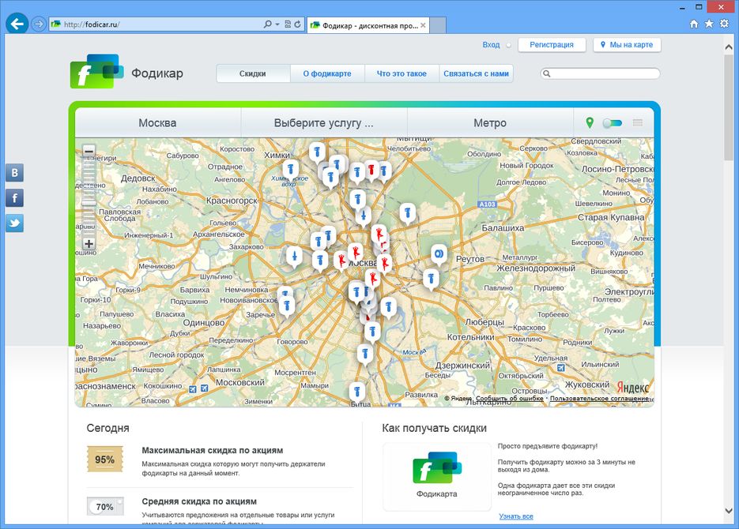Switch to list view icon
The image size is (739, 529).
[638, 123]
